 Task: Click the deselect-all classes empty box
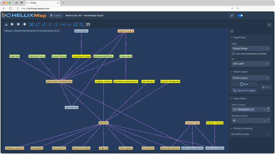pyautogui.click(x=268, y=110)
